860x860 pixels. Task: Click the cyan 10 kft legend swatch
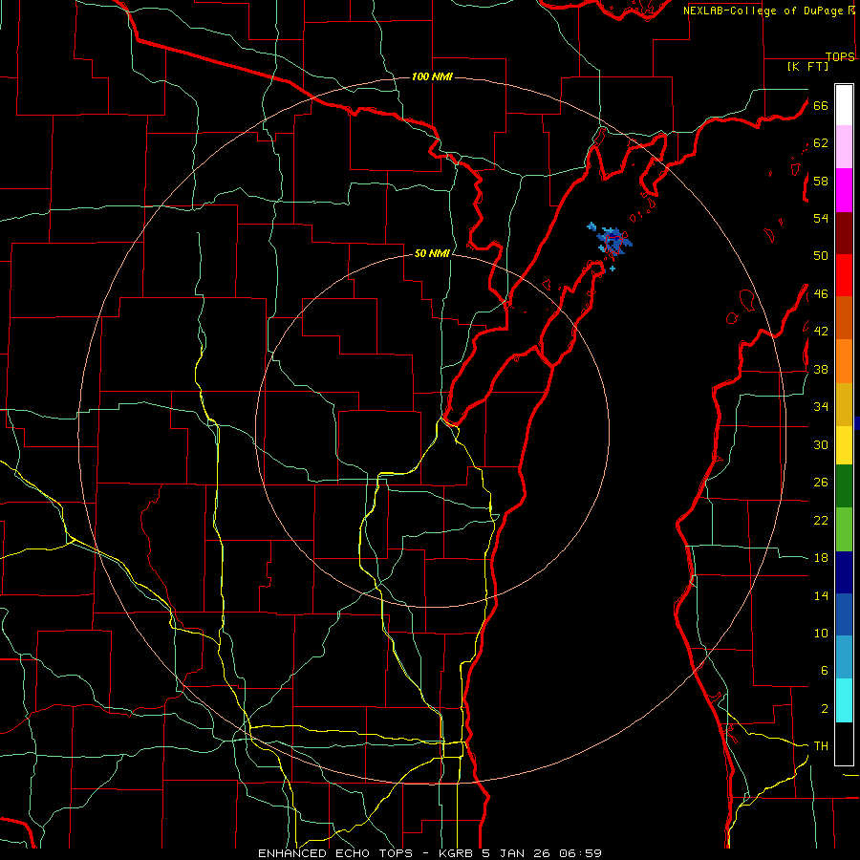pyautogui.click(x=844, y=700)
